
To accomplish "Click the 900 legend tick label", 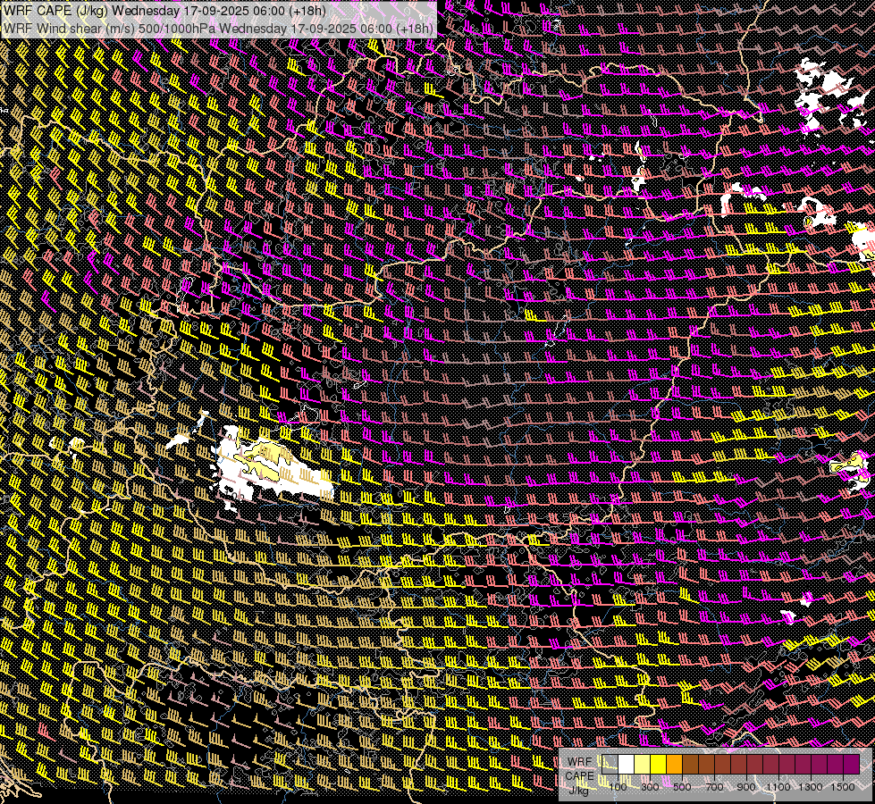I will pyautogui.click(x=746, y=787).
